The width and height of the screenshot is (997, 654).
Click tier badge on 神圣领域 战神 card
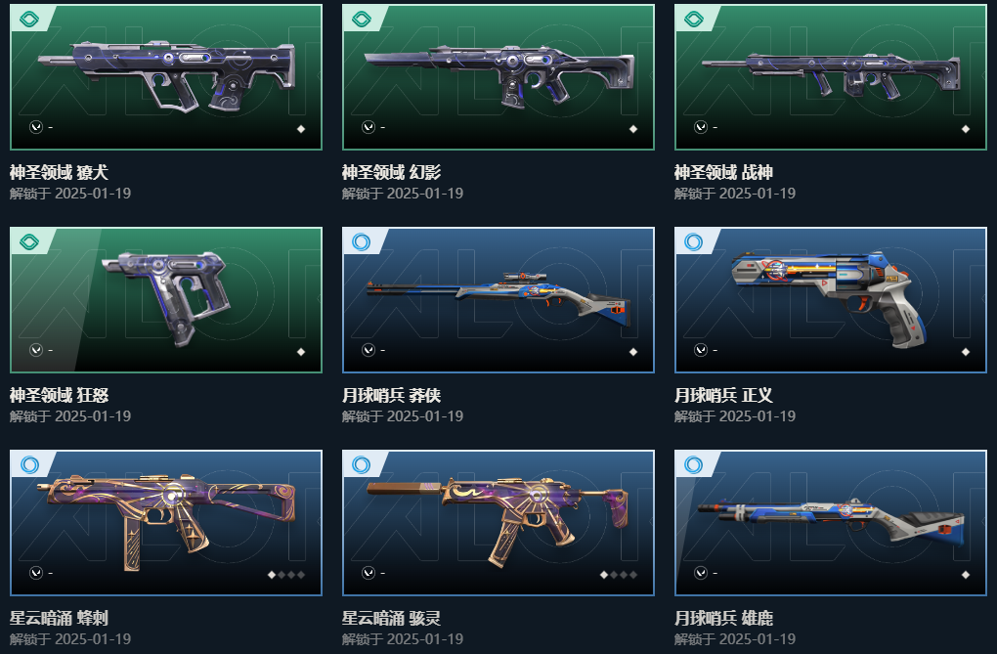click(694, 20)
